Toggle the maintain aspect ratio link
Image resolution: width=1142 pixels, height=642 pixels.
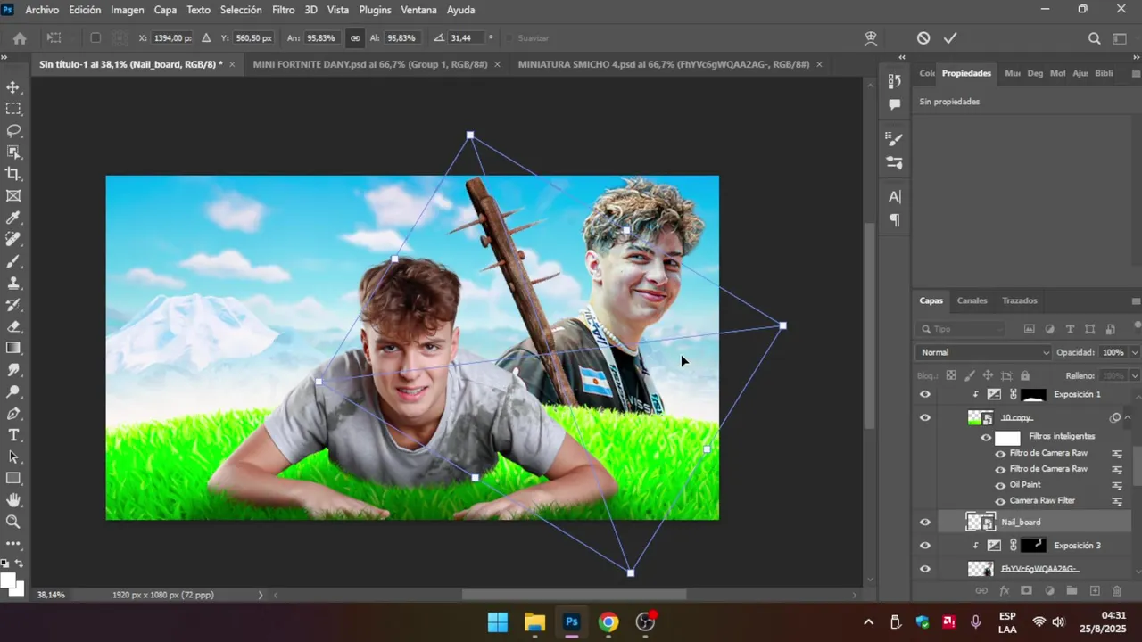(x=355, y=38)
